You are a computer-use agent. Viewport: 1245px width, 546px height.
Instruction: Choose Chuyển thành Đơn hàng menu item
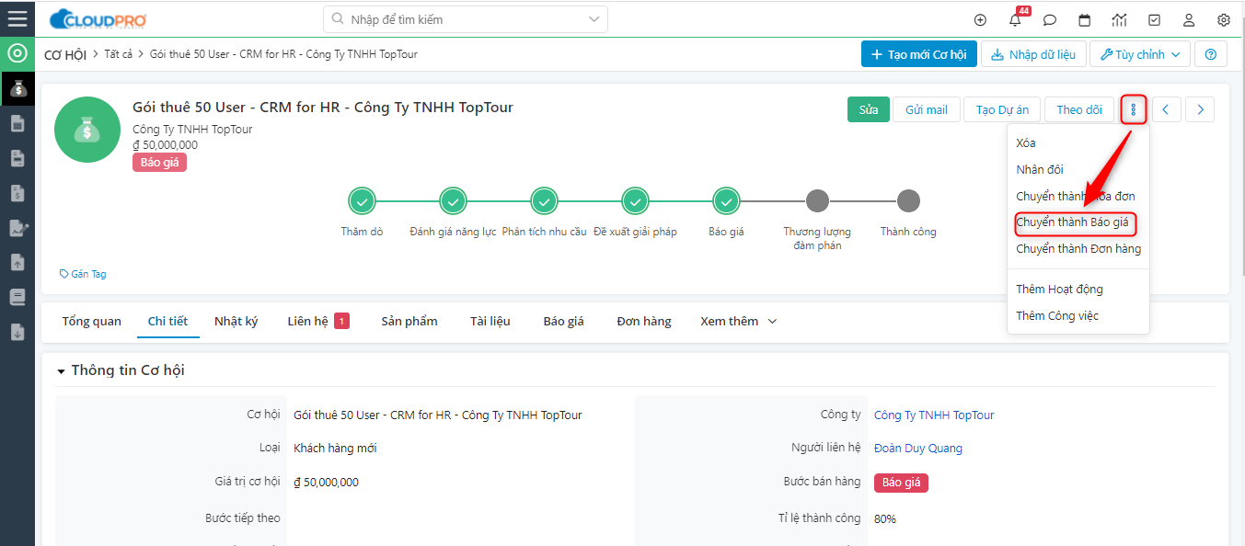(1078, 248)
